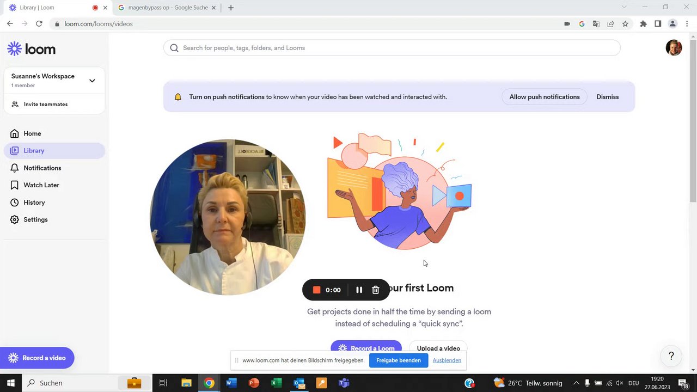Click the site lock icon in address bar
Image resolution: width=697 pixels, height=392 pixels.
click(57, 24)
